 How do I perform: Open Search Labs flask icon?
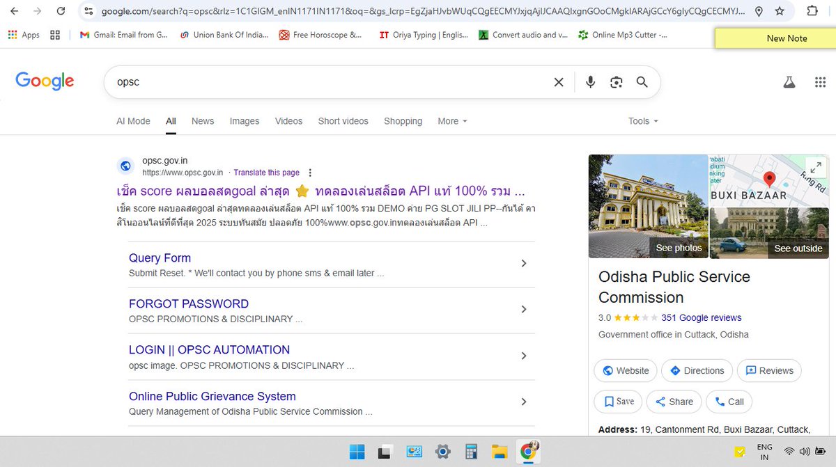point(789,82)
